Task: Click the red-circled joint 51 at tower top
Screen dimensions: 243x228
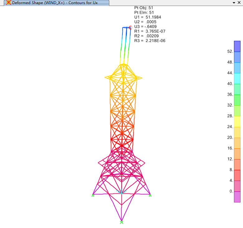Action: (x=130, y=28)
